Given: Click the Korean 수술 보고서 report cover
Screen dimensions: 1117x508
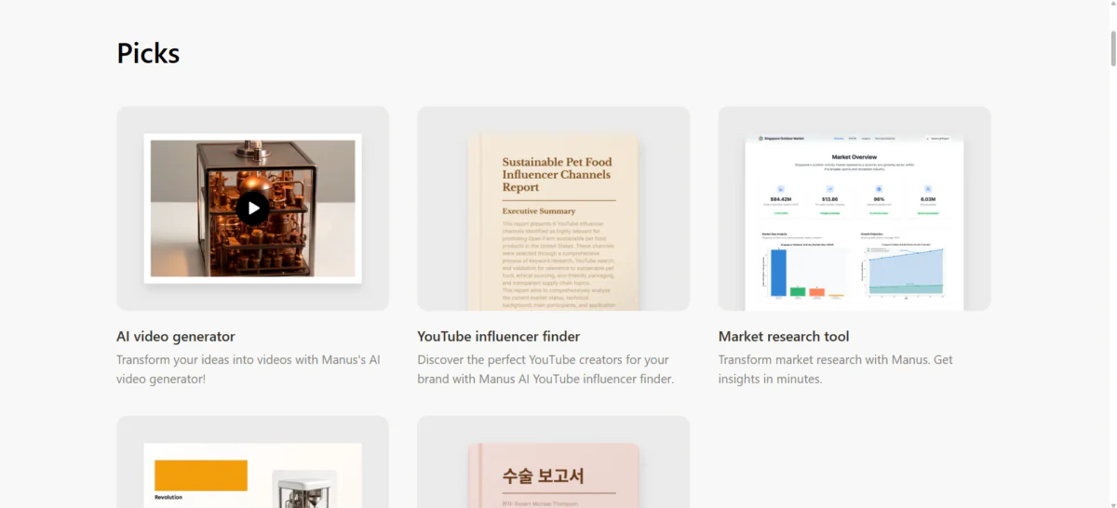Looking at the screenshot, I should 554,475.
